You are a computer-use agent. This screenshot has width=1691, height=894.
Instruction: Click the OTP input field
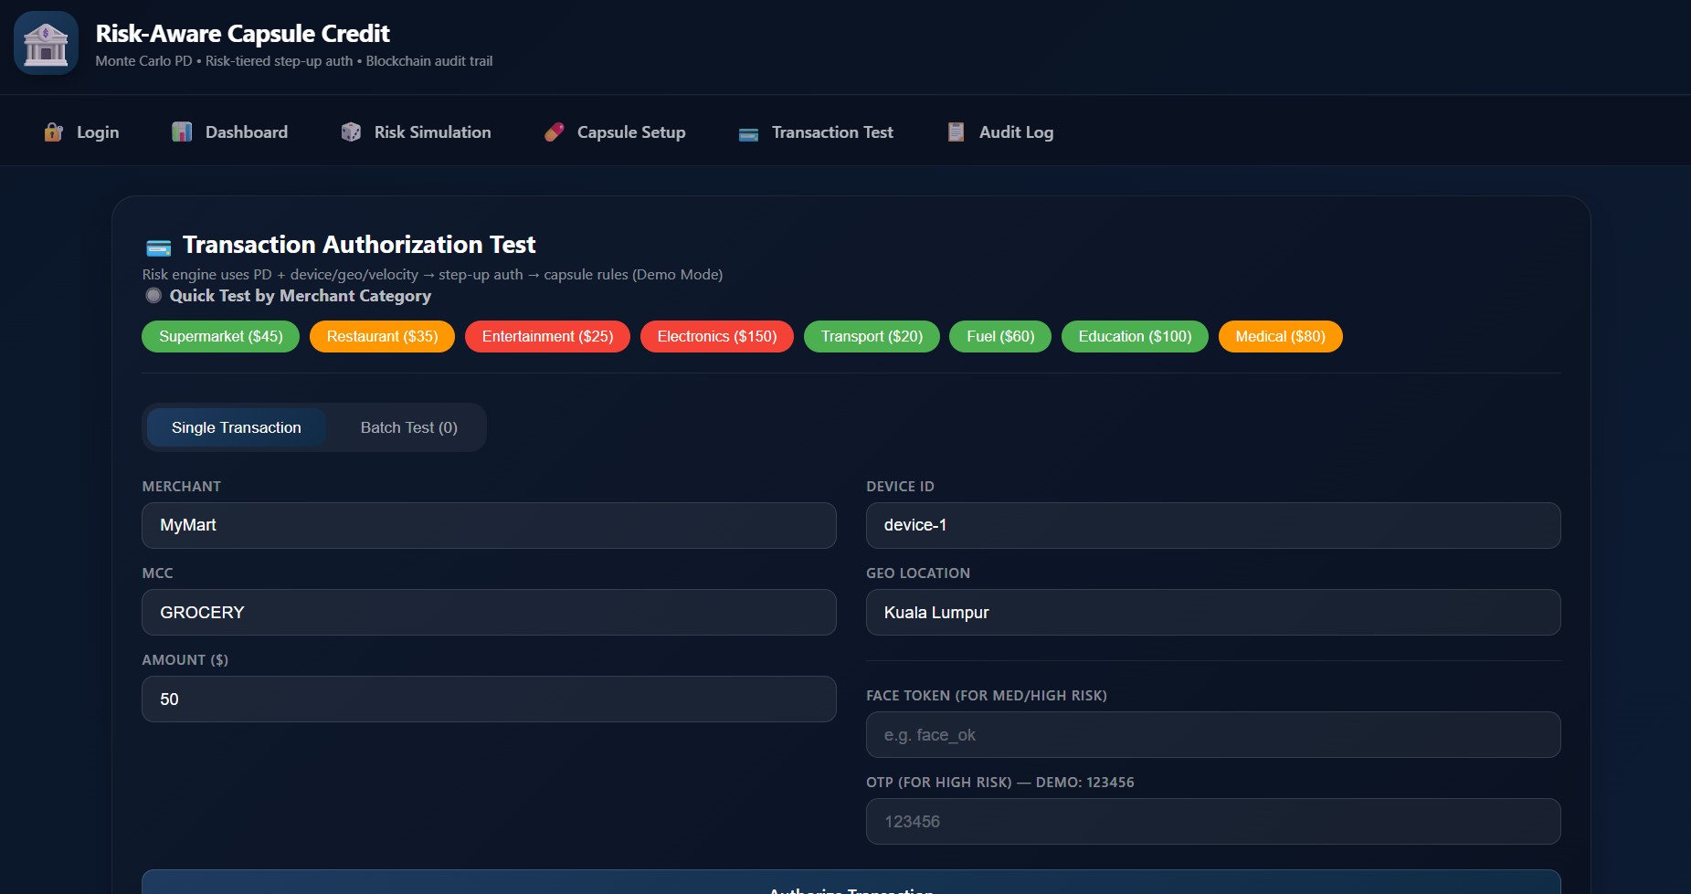click(1212, 821)
